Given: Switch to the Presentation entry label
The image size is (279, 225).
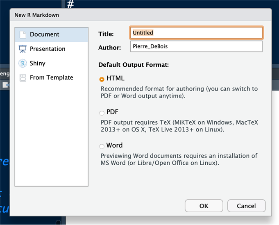Looking at the screenshot, I should pyautogui.click(x=48, y=49).
